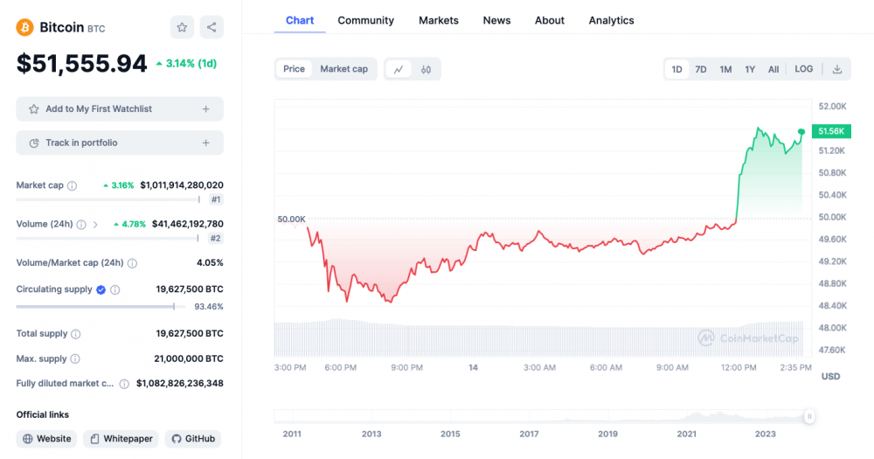Toggle chart to Price view
874x459 pixels.
(295, 69)
